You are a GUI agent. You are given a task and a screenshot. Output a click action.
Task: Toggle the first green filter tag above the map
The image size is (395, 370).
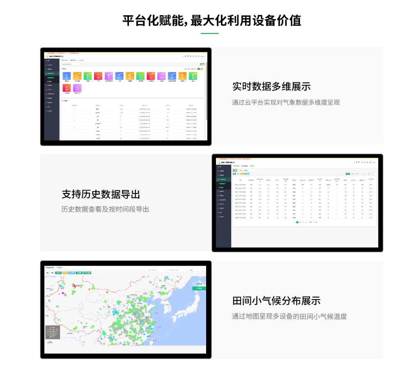(59, 272)
